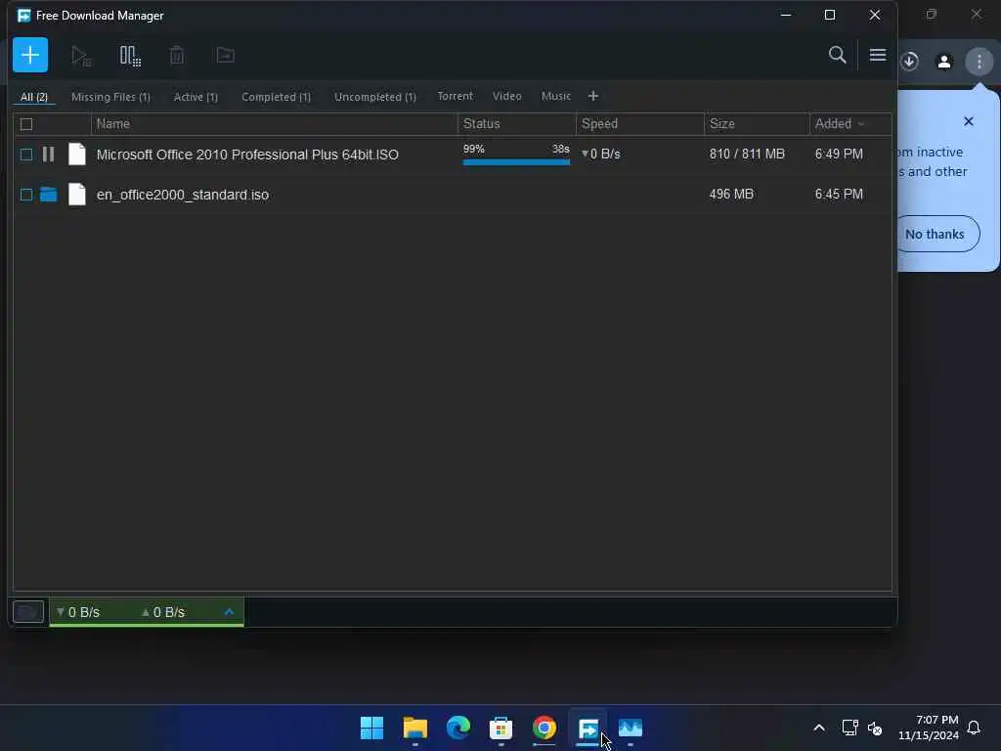Close the Chrome popup bubble
Viewport: 1001px width, 751px height.
coord(969,121)
